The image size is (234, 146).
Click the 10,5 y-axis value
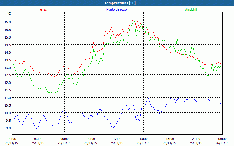(8, 105)
